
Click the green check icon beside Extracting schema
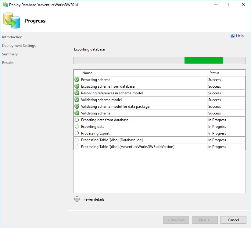(77, 79)
